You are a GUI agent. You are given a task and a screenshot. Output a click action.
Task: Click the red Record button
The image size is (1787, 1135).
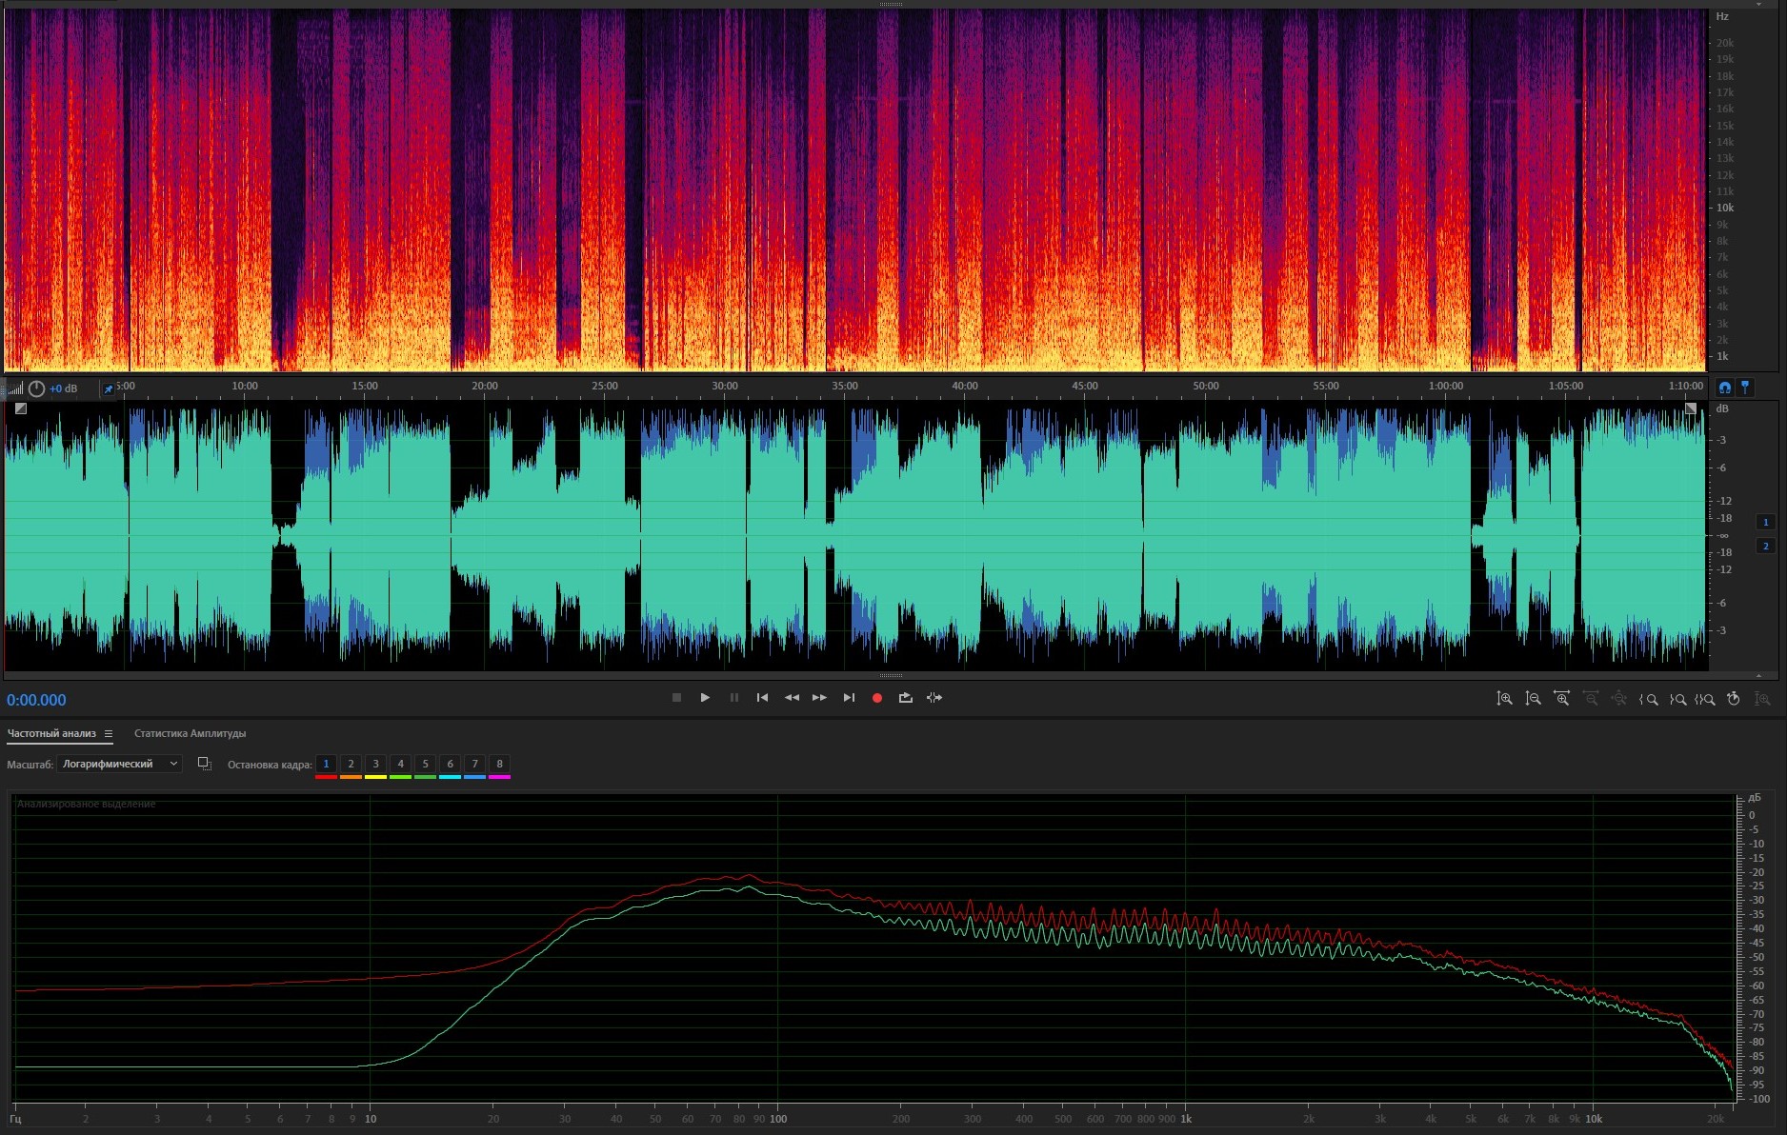click(x=876, y=698)
